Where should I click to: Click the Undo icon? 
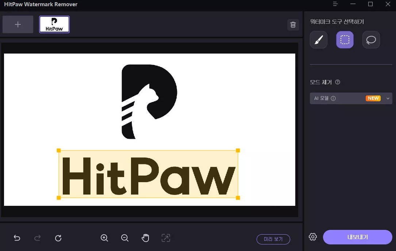pyautogui.click(x=17, y=238)
